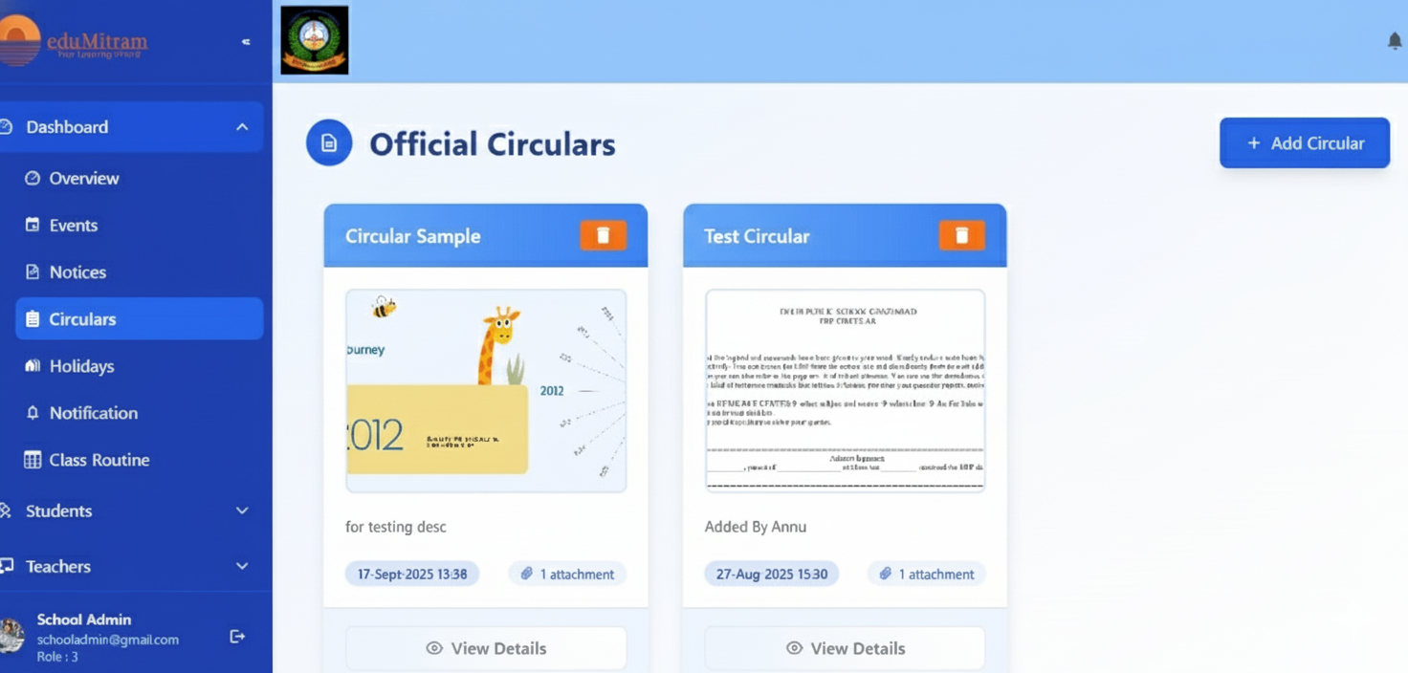Viewport: 1408px width, 673px height.
Task: Go to Events in sidebar
Action: click(x=74, y=225)
